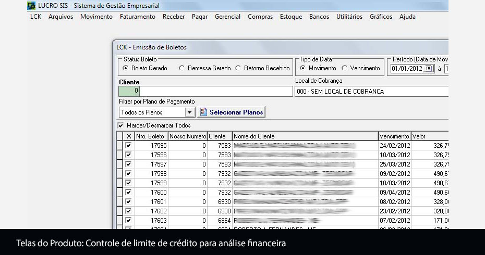Select boleto number 17603 cell
The height and width of the screenshot is (255, 485).
point(151,221)
